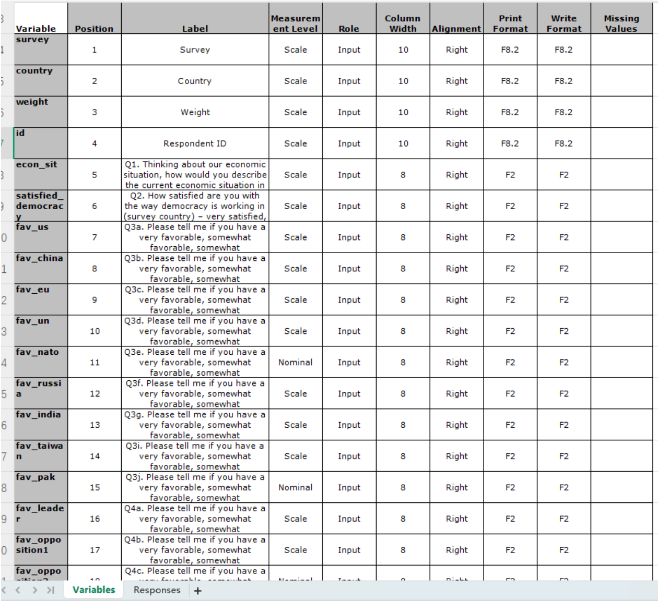The height and width of the screenshot is (601, 658).
Task: Select 'Input' role in econ_sit row
Action: [x=349, y=175]
